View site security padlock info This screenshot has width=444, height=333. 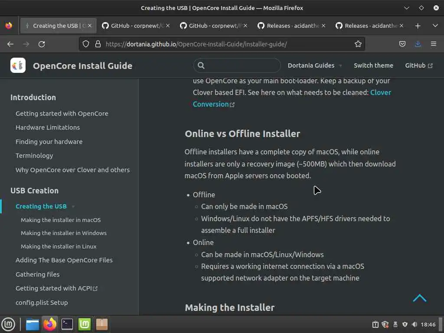pos(98,44)
